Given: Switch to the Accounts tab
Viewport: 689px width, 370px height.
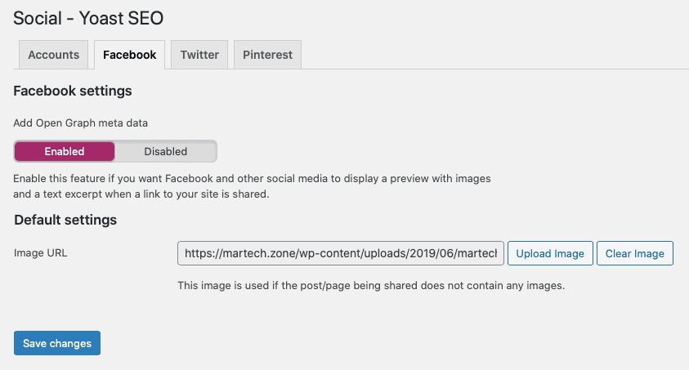Looking at the screenshot, I should 54,55.
